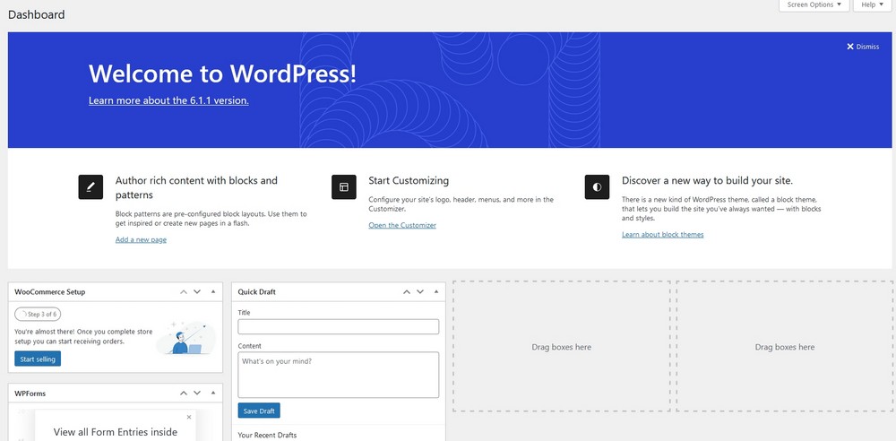Click the 'Dashboard' page title
Screen dimensions: 896x441
coord(36,15)
